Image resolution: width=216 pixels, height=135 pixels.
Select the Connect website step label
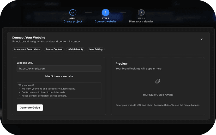click(x=105, y=21)
